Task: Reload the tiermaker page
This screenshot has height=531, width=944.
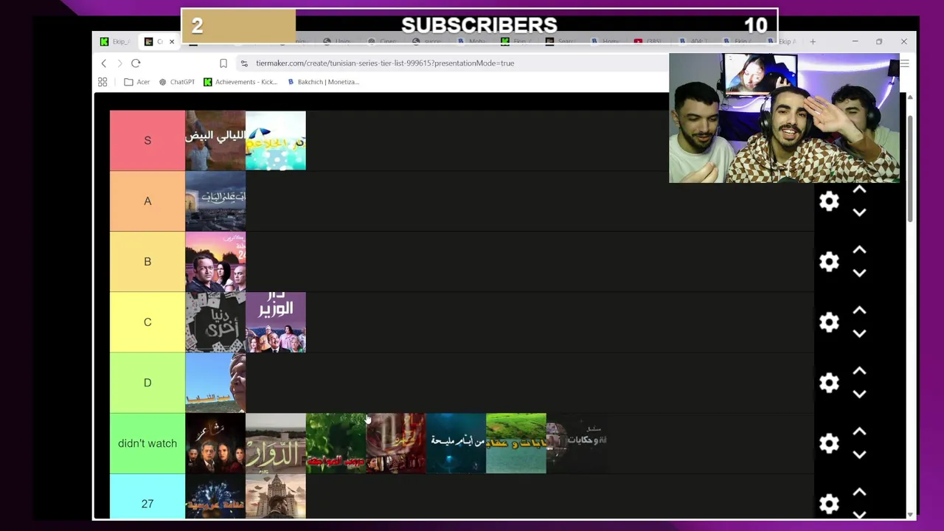Action: coord(136,63)
